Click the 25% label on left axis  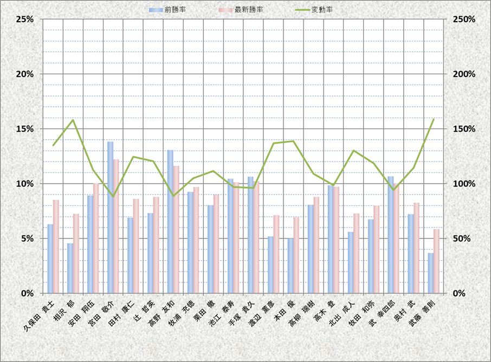click(x=25, y=19)
